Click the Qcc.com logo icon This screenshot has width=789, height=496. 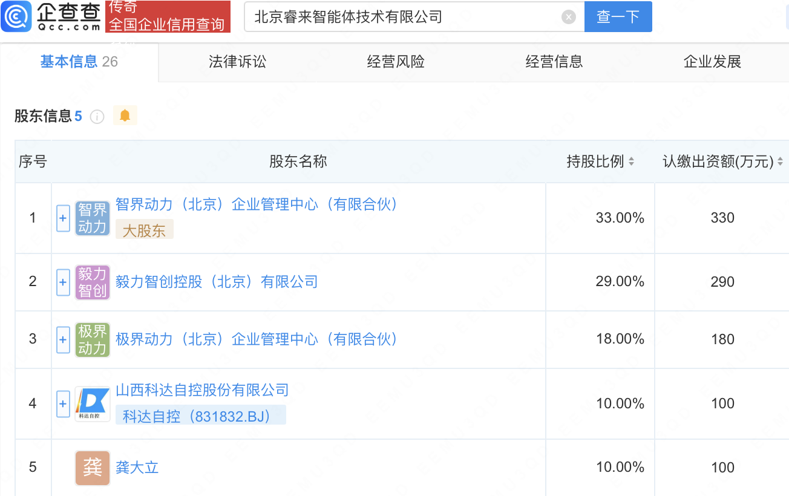16,16
